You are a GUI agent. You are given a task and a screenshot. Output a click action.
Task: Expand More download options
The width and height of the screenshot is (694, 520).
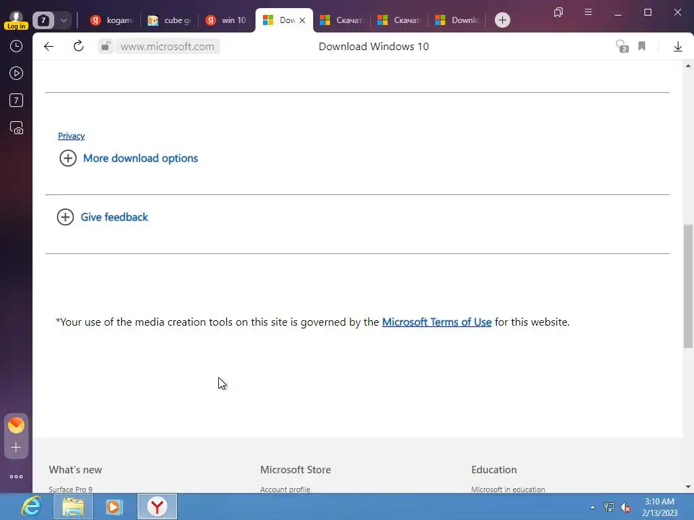[129, 158]
